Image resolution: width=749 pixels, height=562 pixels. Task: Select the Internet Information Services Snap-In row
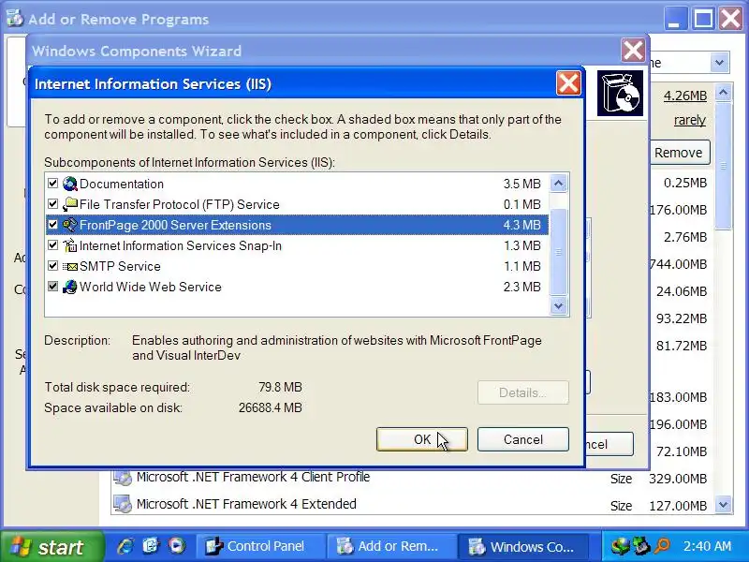coord(296,245)
